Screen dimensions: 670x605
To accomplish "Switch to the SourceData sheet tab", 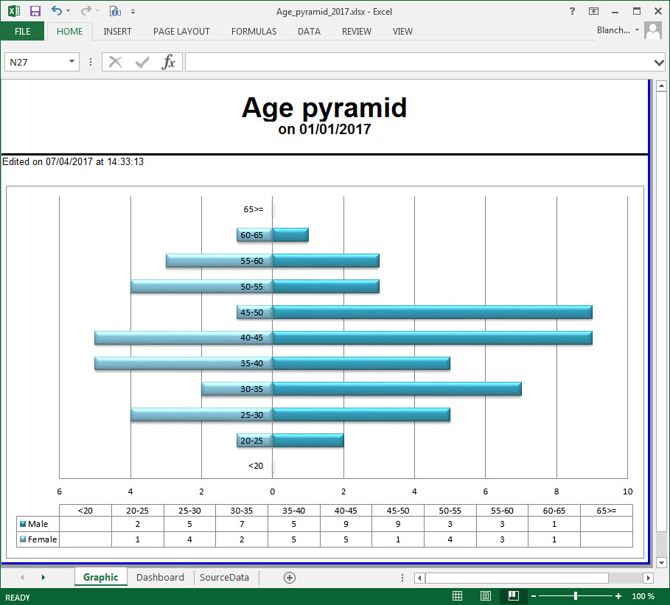I will (226, 578).
